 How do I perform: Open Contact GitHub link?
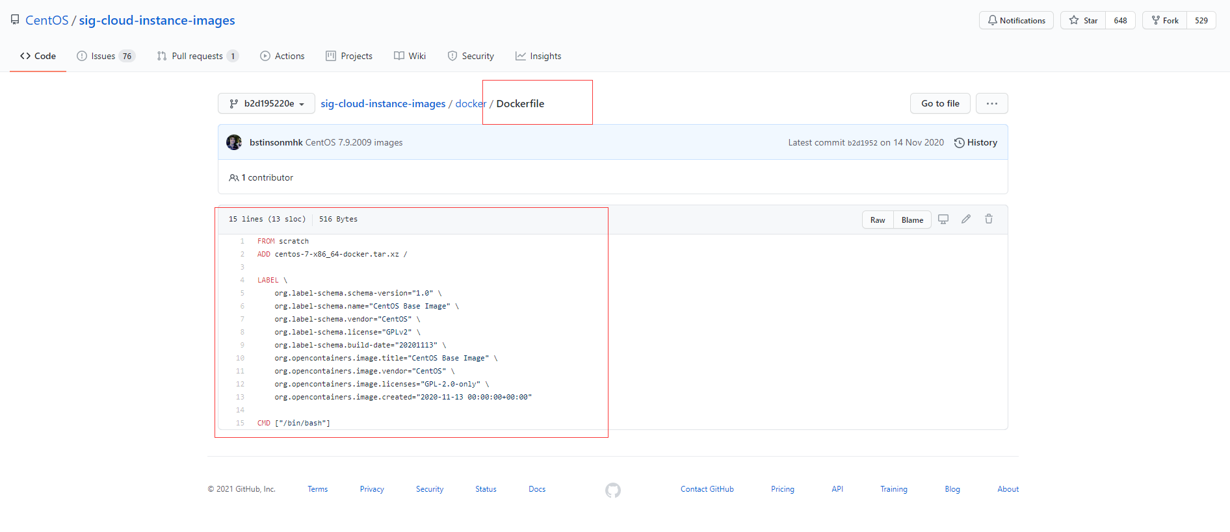coord(707,489)
